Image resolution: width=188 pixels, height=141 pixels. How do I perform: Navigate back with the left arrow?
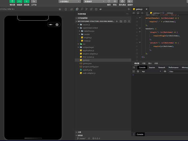[x=142, y=13]
